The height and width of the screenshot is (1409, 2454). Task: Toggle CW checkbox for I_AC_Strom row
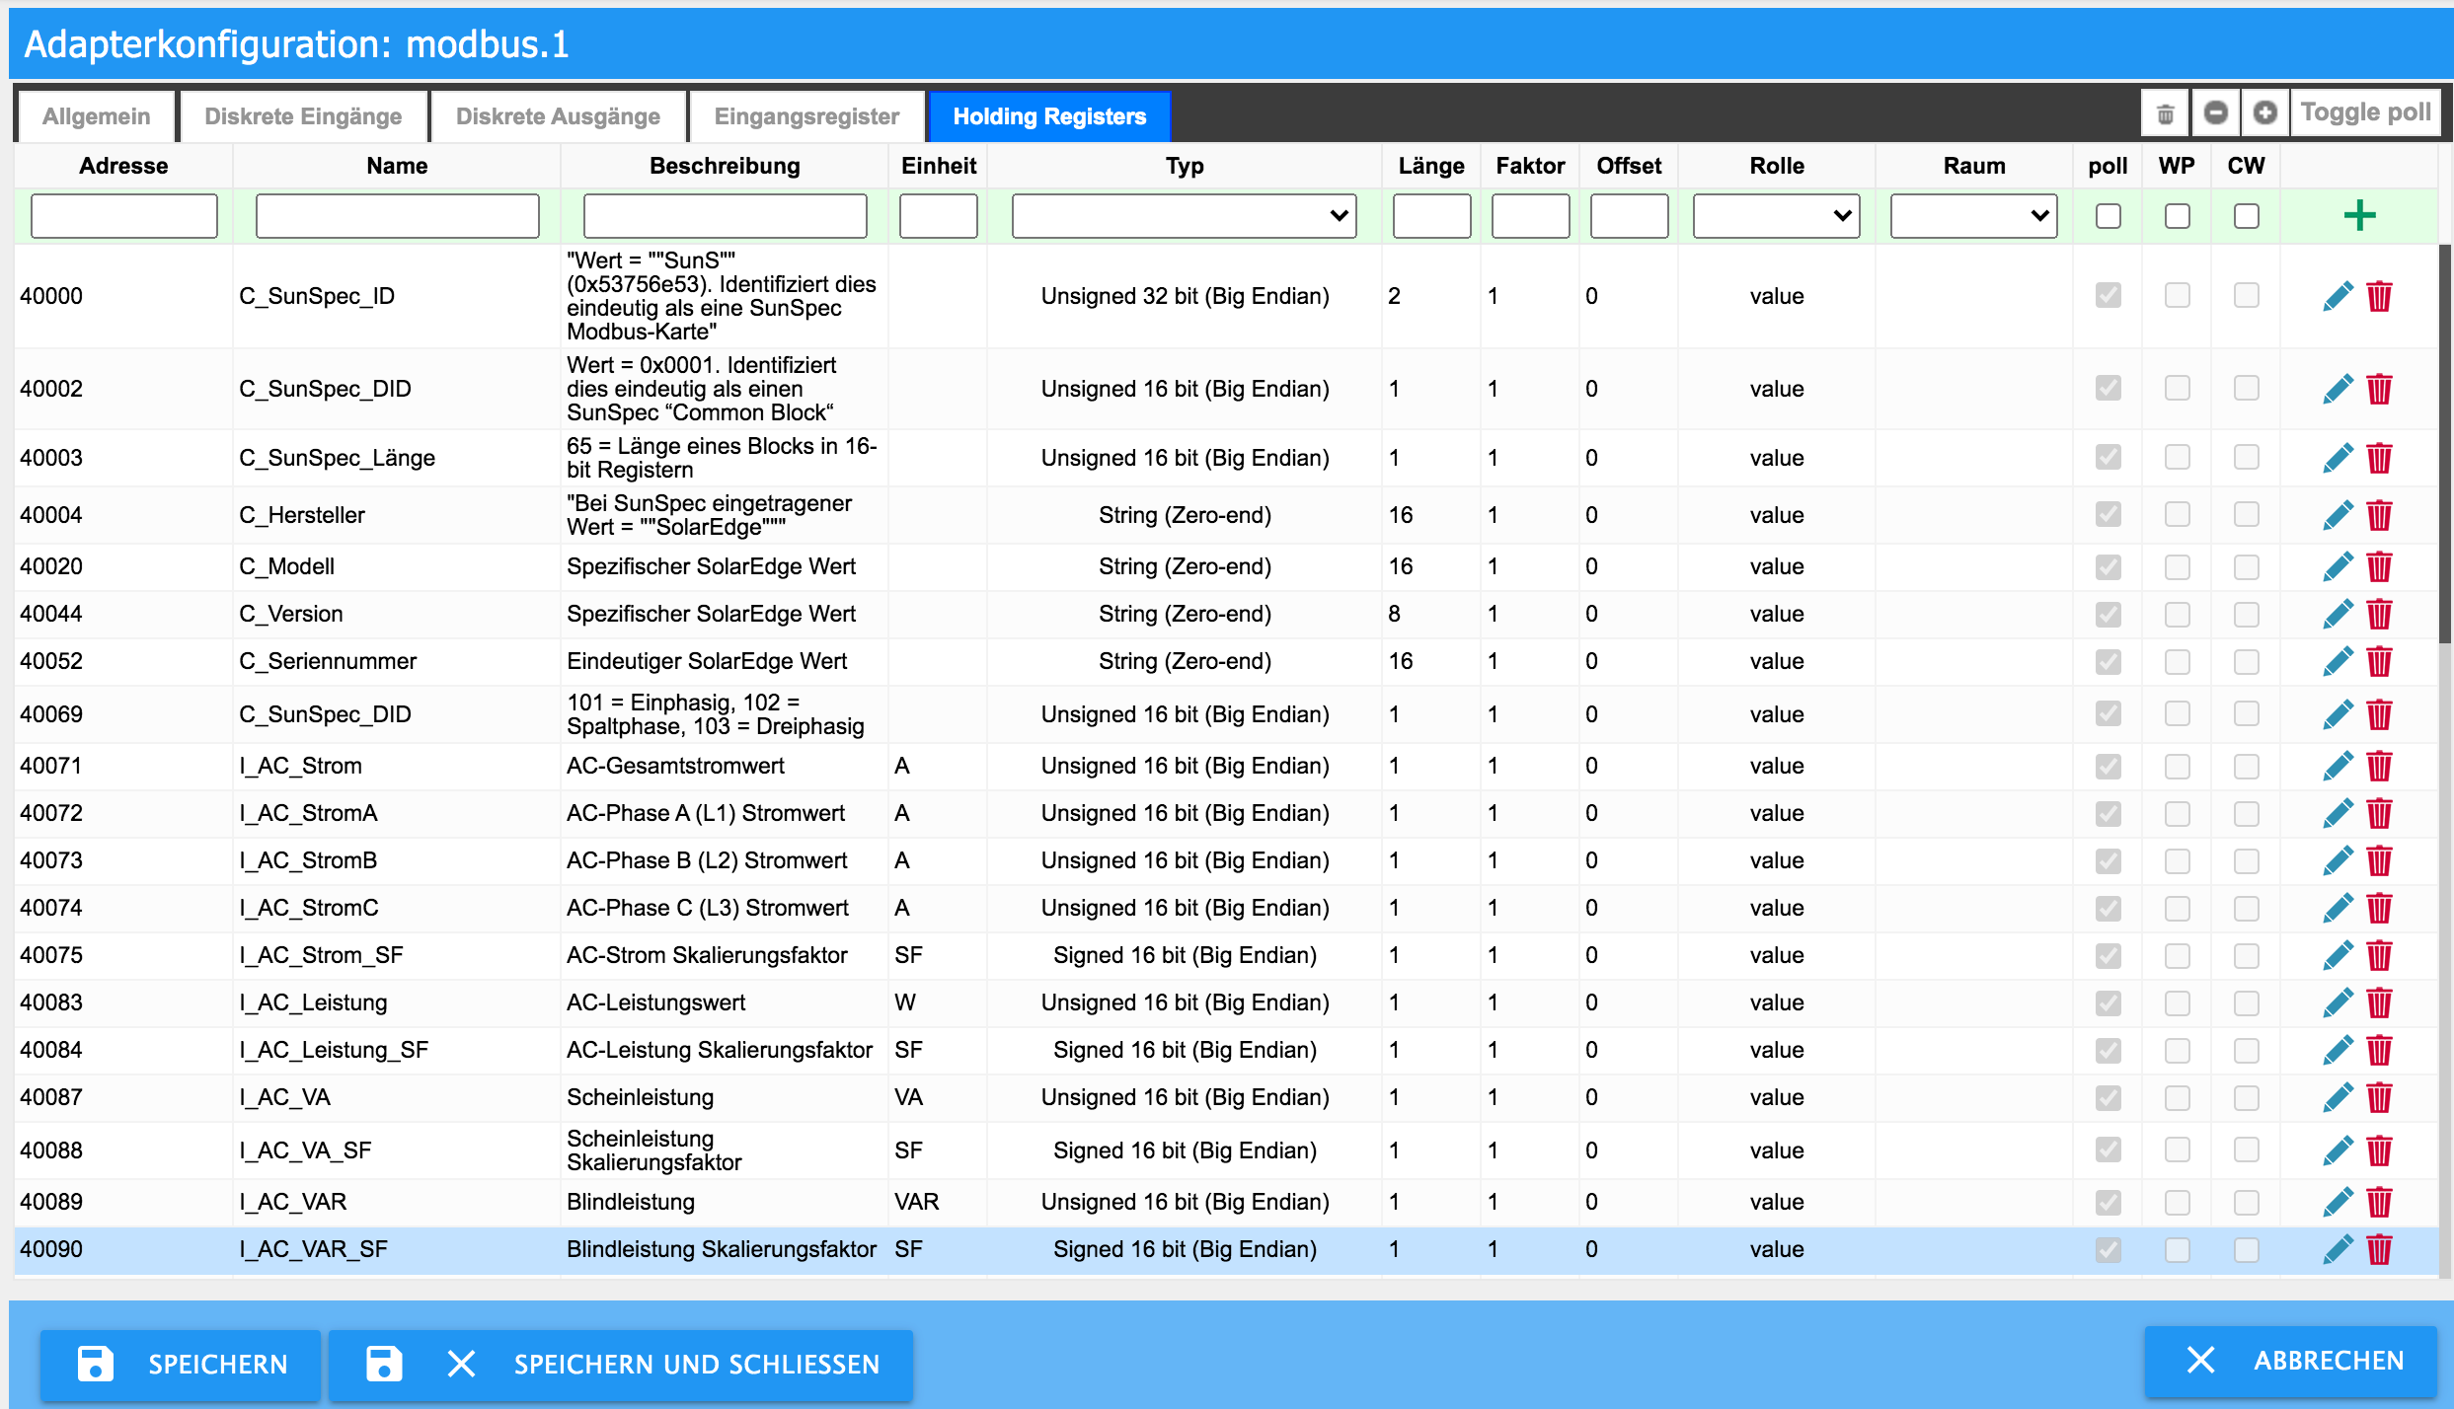click(2246, 765)
